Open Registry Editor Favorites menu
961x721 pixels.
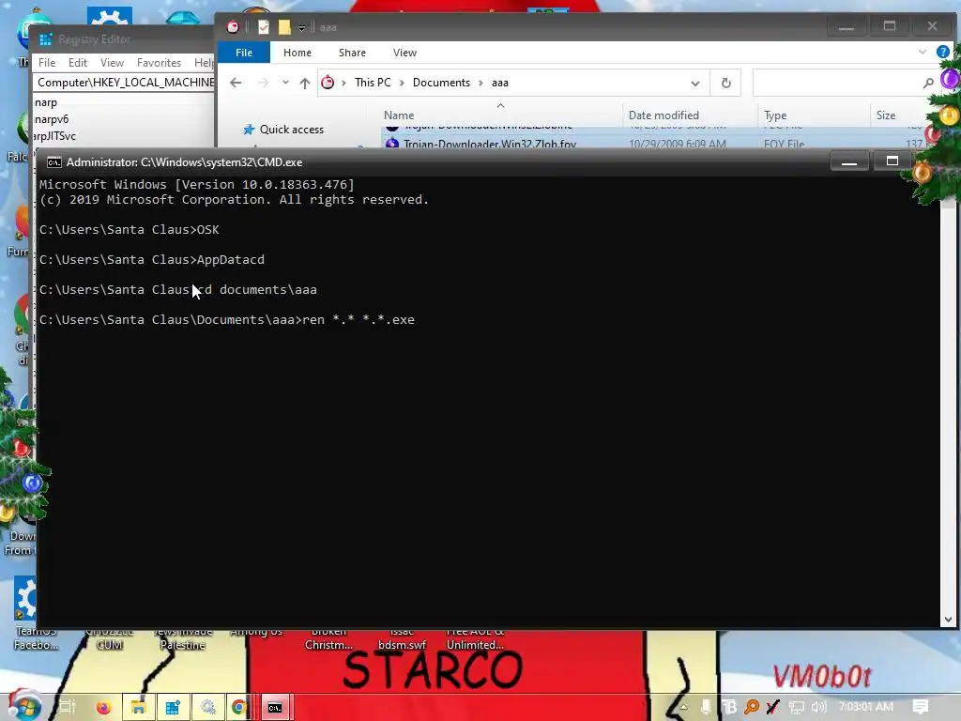click(x=159, y=63)
